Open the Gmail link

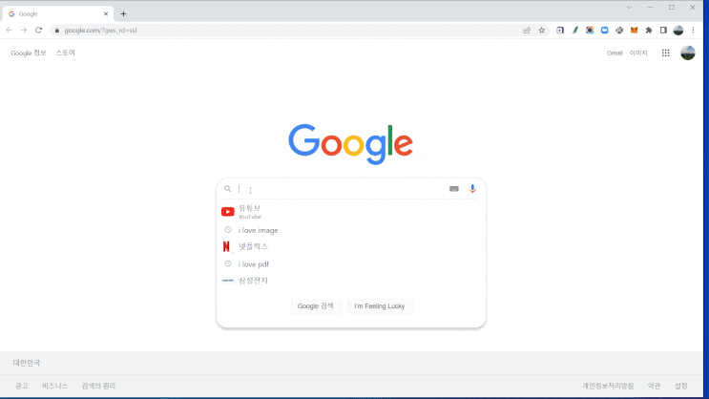615,52
